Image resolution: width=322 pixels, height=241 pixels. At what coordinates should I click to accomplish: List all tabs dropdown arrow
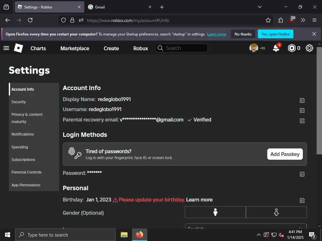coord(259,7)
